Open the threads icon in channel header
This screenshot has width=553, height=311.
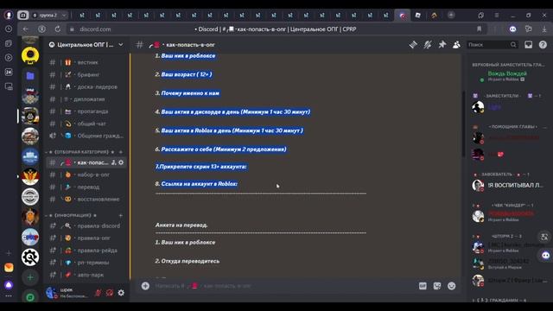tap(413, 45)
